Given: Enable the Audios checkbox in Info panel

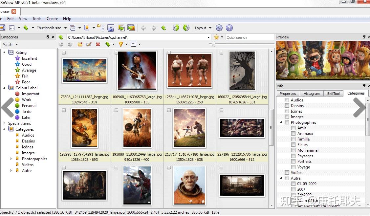Looking at the screenshot, I should tap(287, 100).
